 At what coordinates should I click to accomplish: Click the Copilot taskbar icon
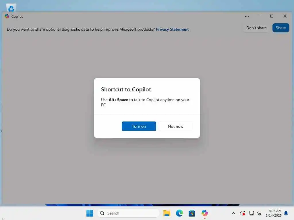(x=204, y=213)
